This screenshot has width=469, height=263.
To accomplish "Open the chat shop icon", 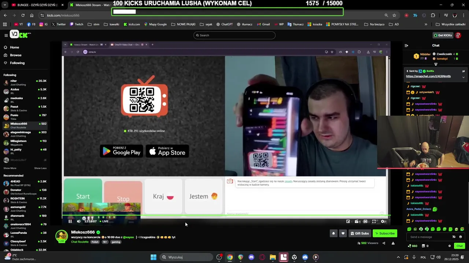I will pyautogui.click(x=424, y=246).
